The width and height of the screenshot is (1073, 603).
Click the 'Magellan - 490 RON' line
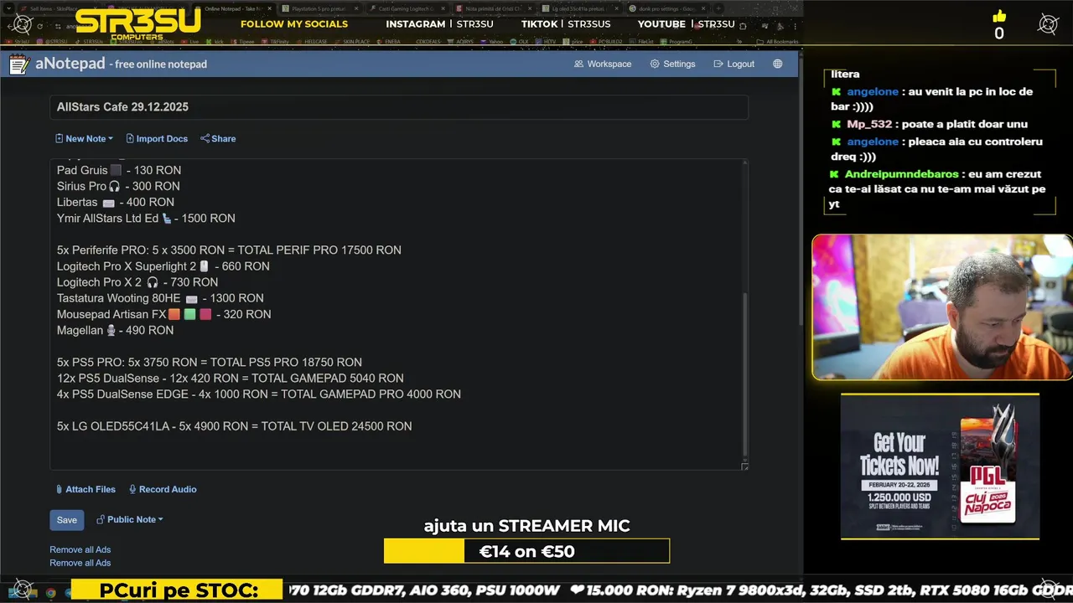coord(115,330)
